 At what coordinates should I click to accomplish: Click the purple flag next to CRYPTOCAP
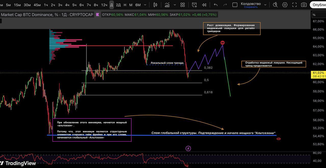coord(98,15)
